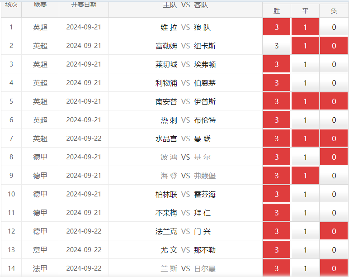
Task: Click match text 兰斯 VS 日尔曼
Action: click(188, 268)
